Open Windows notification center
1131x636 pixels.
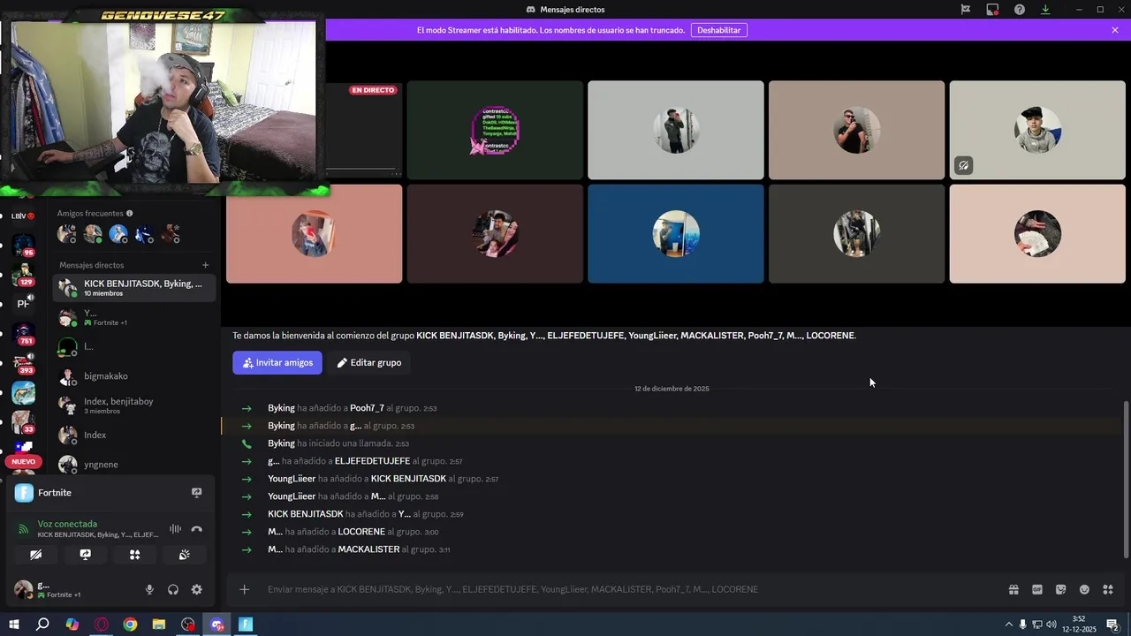pos(1113,625)
